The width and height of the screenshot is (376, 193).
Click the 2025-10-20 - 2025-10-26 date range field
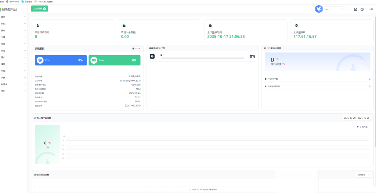(x=356, y=118)
